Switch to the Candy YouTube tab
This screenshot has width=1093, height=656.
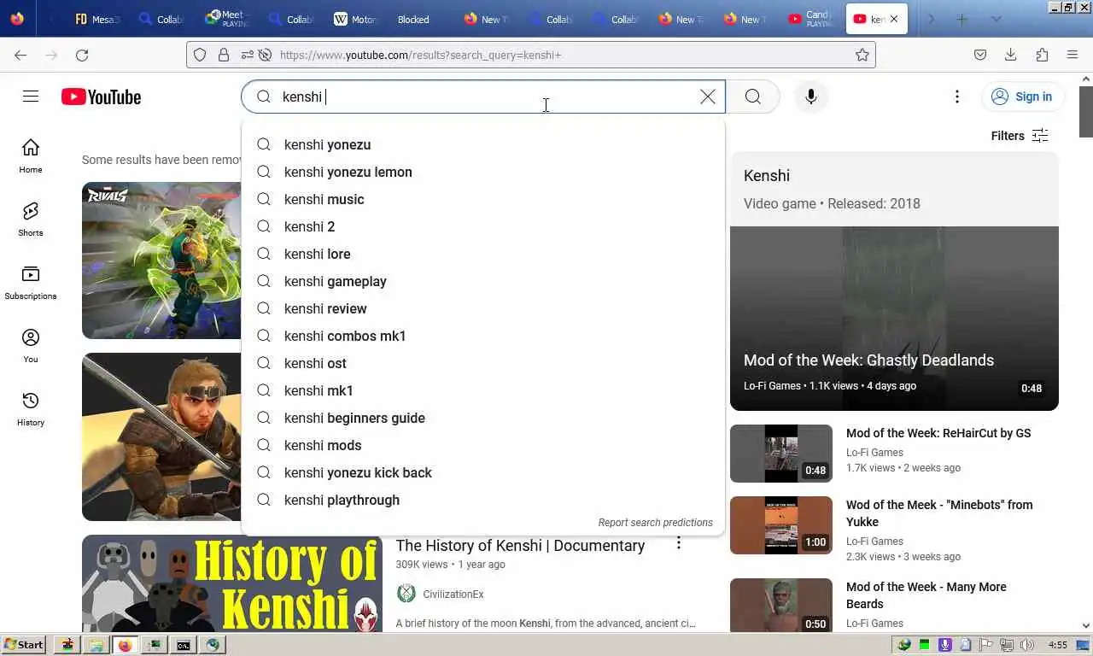(810, 19)
